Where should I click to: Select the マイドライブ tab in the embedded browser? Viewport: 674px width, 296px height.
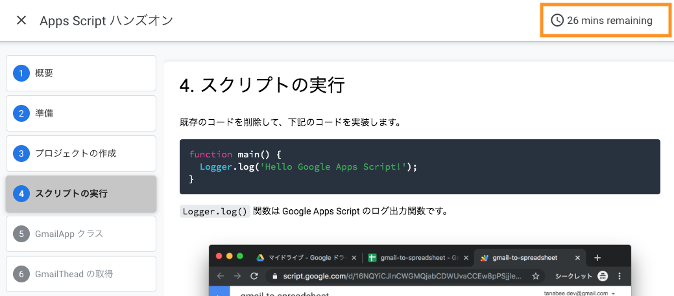click(306, 258)
